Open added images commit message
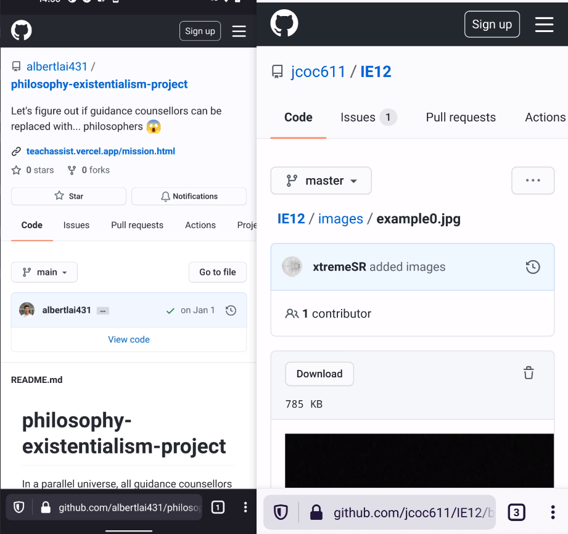This screenshot has height=534, width=568. click(x=408, y=267)
